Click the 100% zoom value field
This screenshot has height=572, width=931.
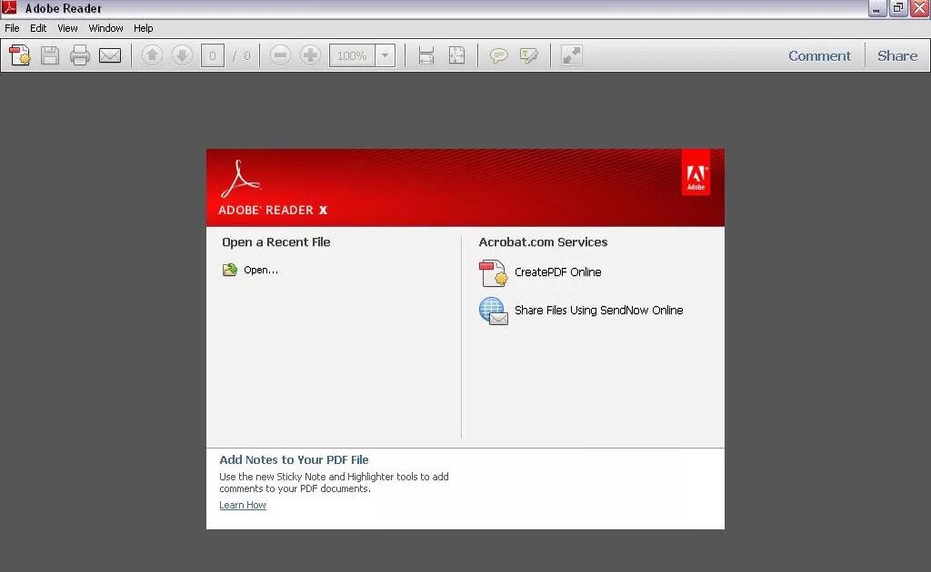coord(352,55)
